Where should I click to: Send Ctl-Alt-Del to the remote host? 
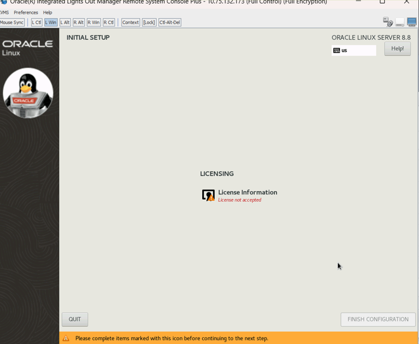tap(170, 22)
